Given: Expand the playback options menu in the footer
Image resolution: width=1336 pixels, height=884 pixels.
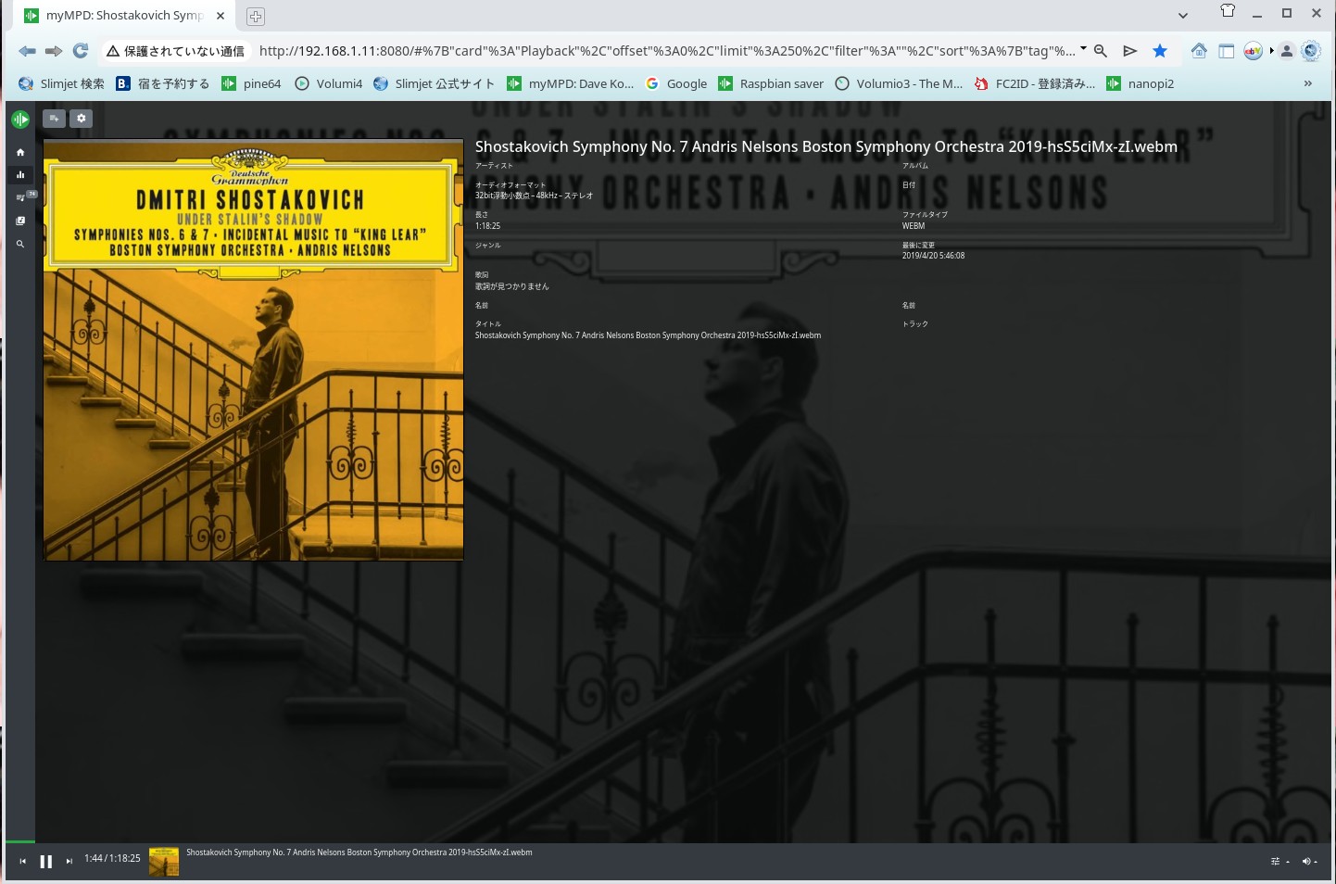Looking at the screenshot, I should click(1279, 862).
